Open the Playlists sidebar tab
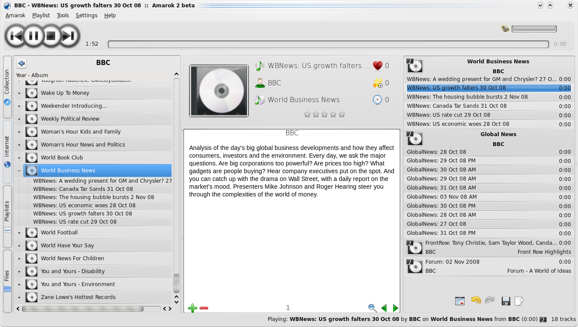The width and height of the screenshot is (578, 327). coord(7,216)
